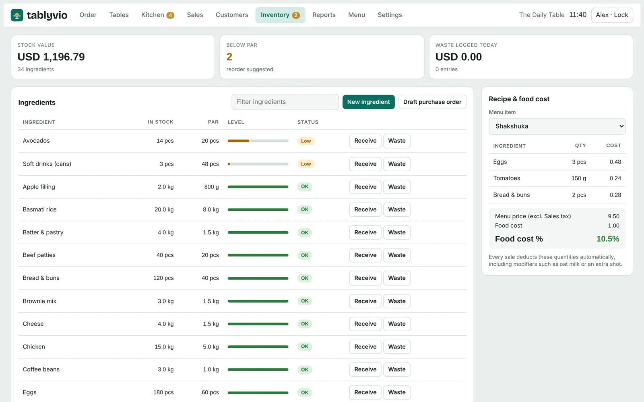Open the Kitchen tab
644x402 pixels.
pyautogui.click(x=157, y=15)
